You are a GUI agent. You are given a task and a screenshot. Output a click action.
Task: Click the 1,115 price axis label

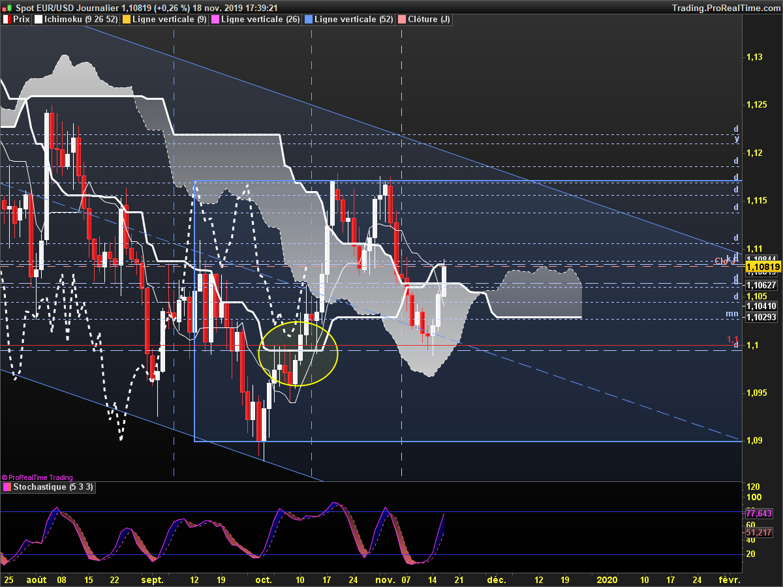757,201
